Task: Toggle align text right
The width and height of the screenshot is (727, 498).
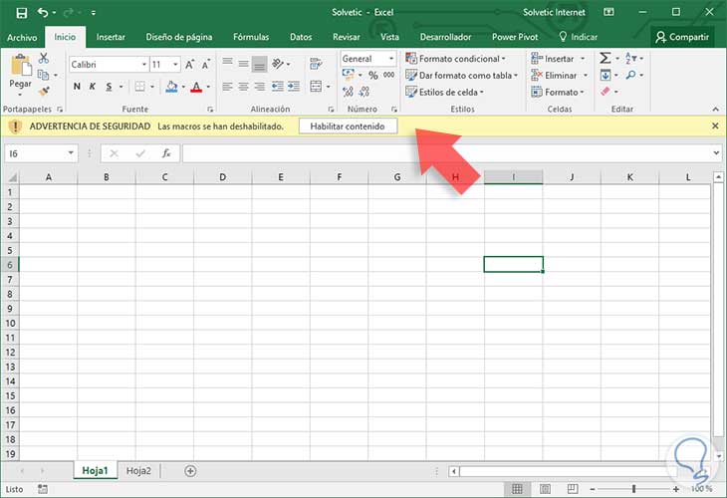Action: (260, 87)
